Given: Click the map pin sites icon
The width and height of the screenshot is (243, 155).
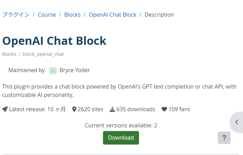Looking at the screenshot, I should pos(74,109).
